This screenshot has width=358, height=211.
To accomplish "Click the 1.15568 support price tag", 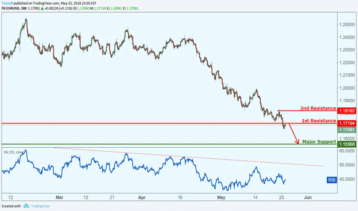I will [x=347, y=144].
